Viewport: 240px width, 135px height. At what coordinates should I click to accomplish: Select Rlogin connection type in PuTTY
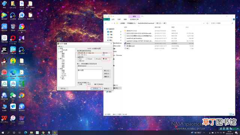click(95, 59)
